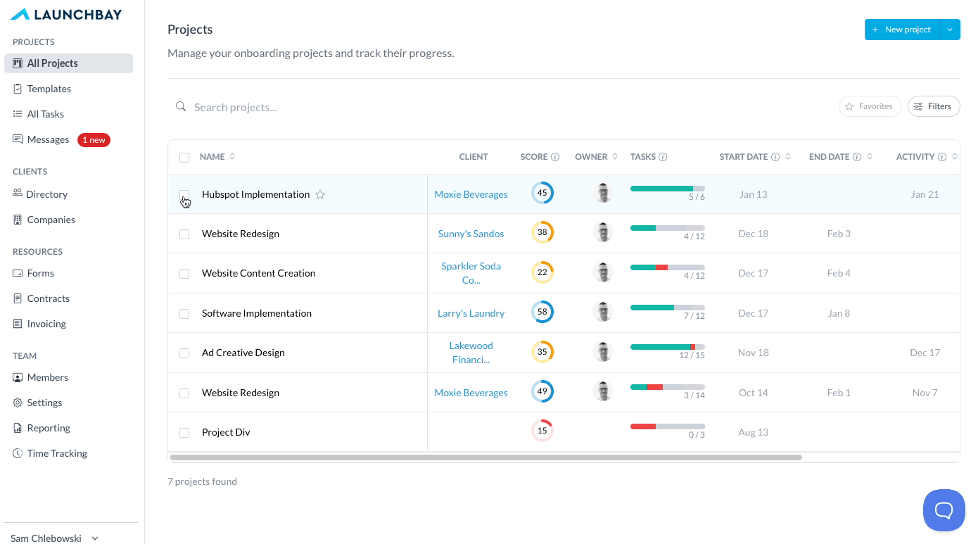Open the Filters button
This screenshot has height=544, width=978.
(x=934, y=106)
